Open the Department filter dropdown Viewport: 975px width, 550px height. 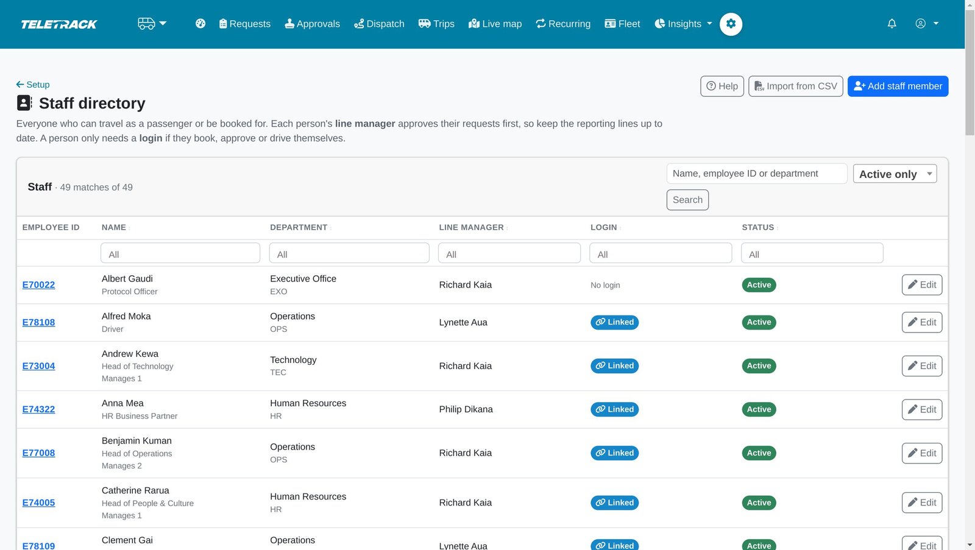tap(349, 253)
